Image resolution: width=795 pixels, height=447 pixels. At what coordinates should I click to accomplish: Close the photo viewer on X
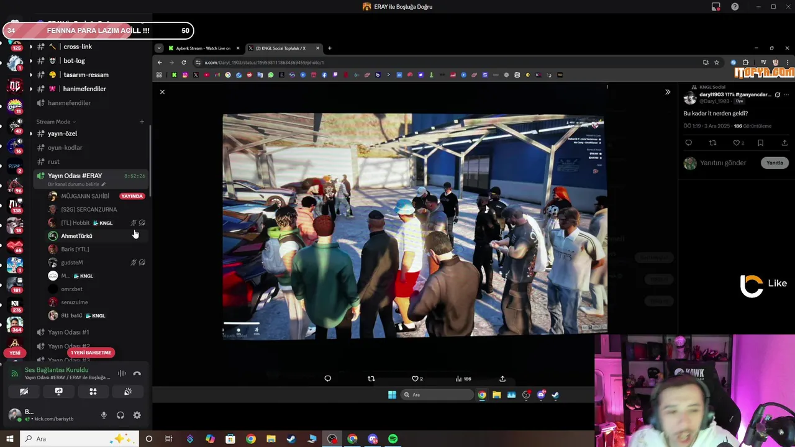[162, 92]
